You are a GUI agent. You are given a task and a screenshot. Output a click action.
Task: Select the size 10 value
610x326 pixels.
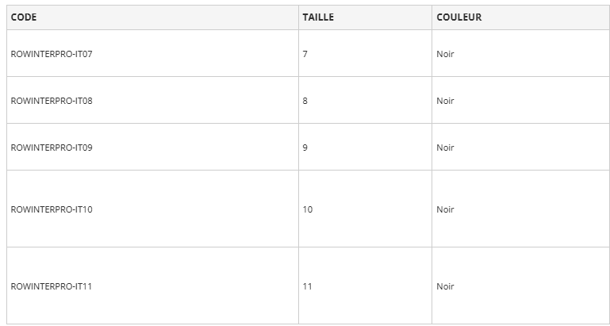click(x=308, y=209)
